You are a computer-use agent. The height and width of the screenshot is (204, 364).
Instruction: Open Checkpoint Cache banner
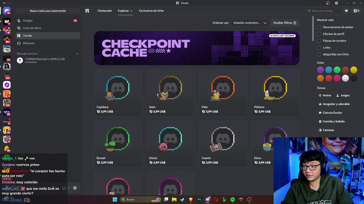[197, 48]
